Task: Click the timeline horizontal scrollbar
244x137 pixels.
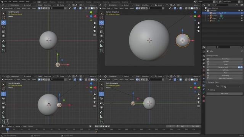Action: click(x=100, y=134)
